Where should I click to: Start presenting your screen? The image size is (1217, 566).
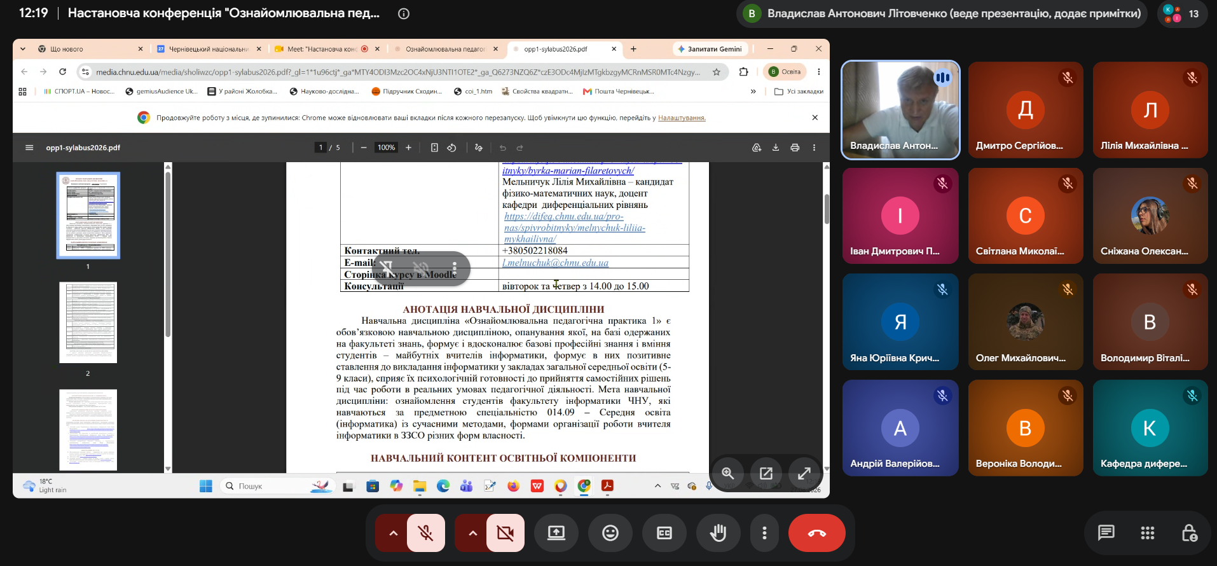click(x=556, y=533)
